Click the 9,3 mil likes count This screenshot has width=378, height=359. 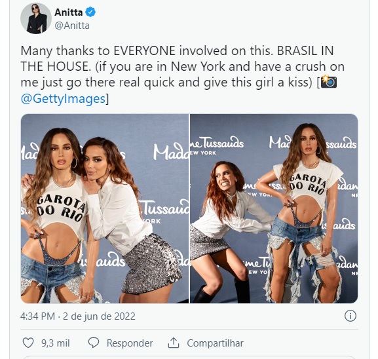tap(56, 343)
